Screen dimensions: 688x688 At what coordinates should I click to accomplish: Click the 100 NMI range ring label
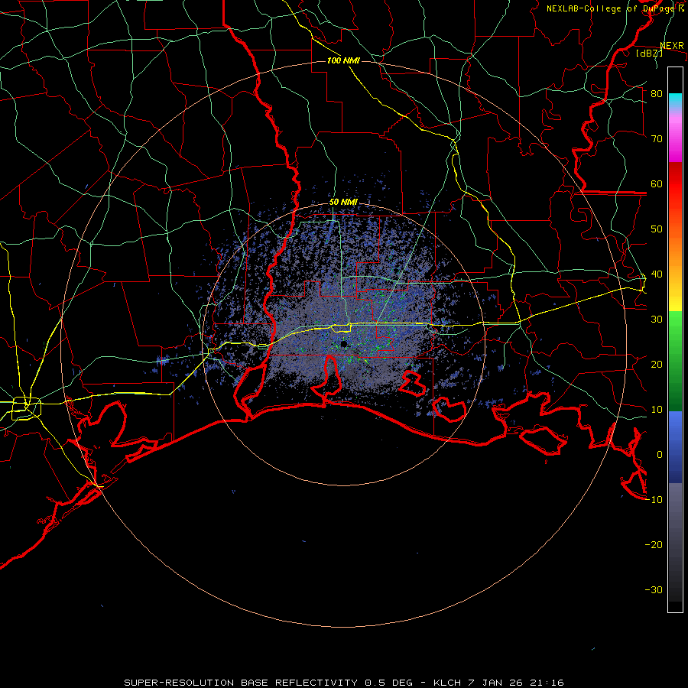pyautogui.click(x=343, y=60)
